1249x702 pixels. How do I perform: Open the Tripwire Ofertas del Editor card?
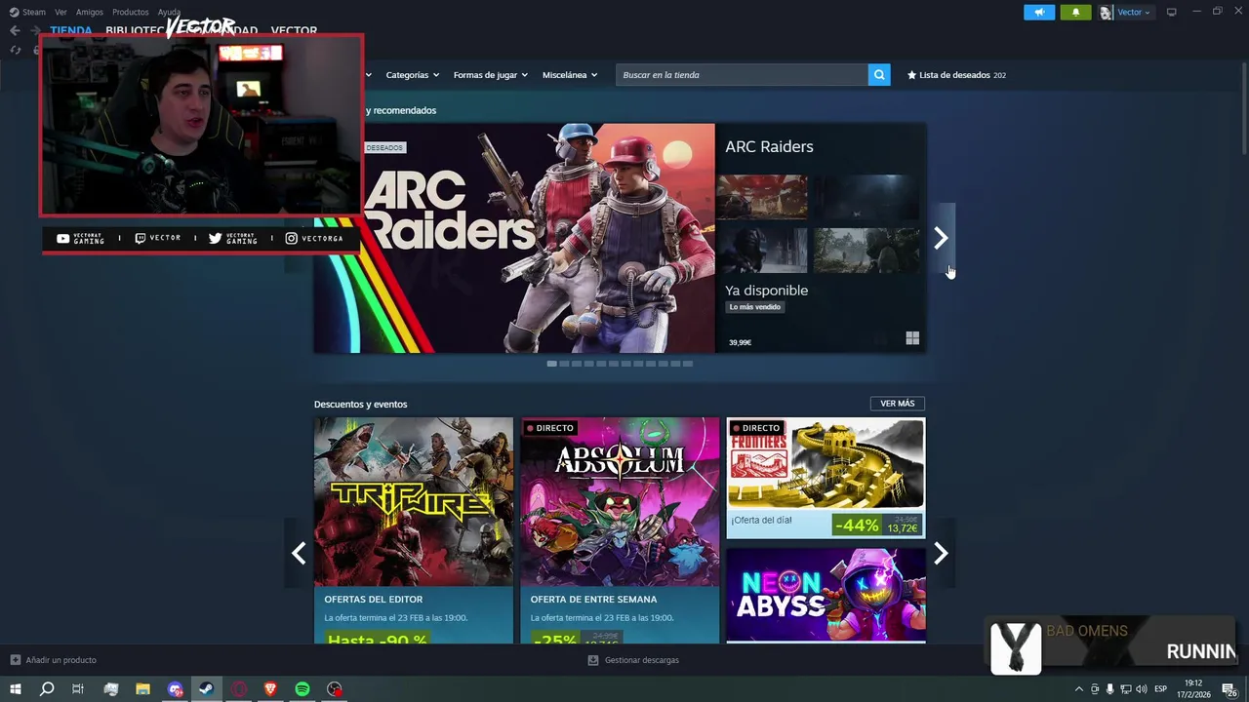pos(414,530)
